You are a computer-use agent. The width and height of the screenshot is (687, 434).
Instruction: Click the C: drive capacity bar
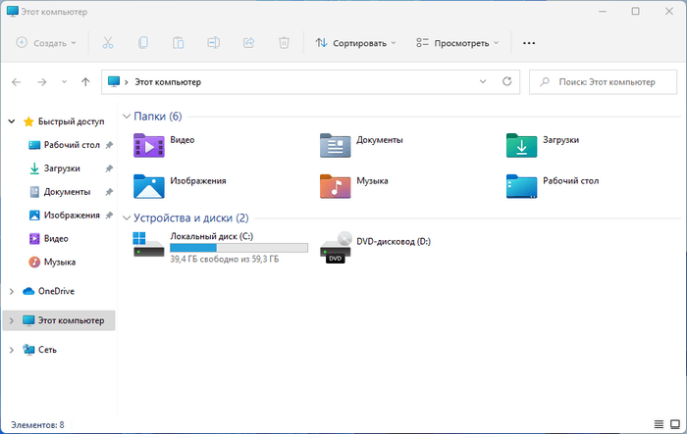tap(238, 248)
